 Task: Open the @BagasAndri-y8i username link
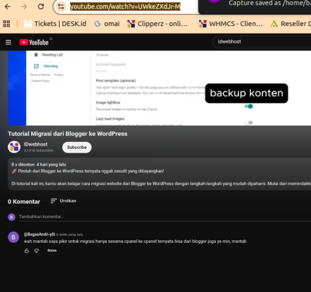click(39, 235)
